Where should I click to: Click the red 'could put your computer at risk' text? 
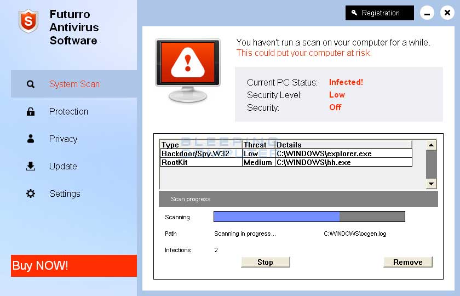[304, 53]
